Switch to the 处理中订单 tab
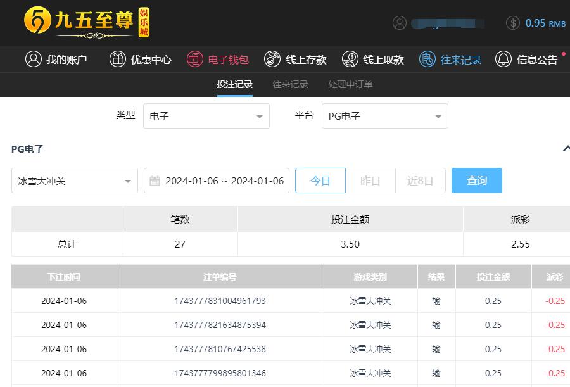This screenshot has height=387, width=570. (350, 84)
